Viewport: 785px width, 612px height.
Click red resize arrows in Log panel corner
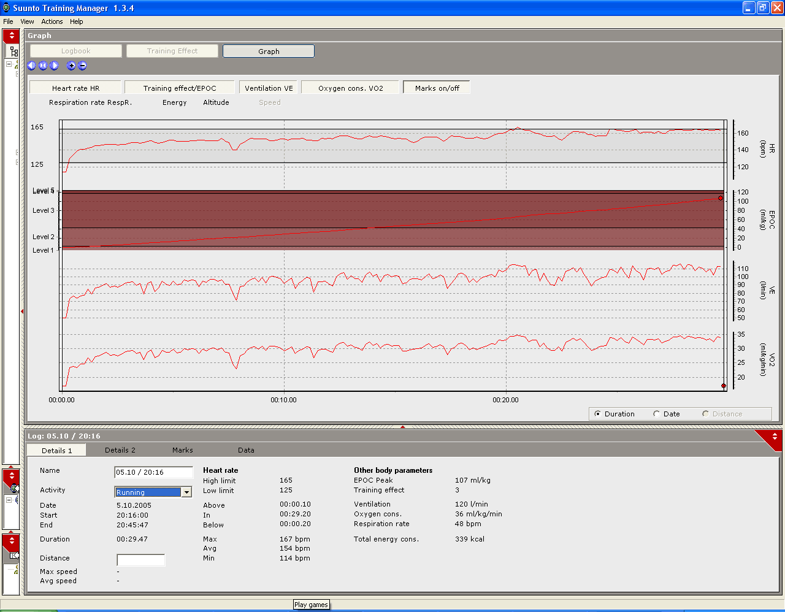774,437
